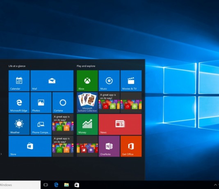Image resolution: width=219 pixels, height=189 pixels.
Task: Show hidden system tray icons
Action: click(215, 185)
